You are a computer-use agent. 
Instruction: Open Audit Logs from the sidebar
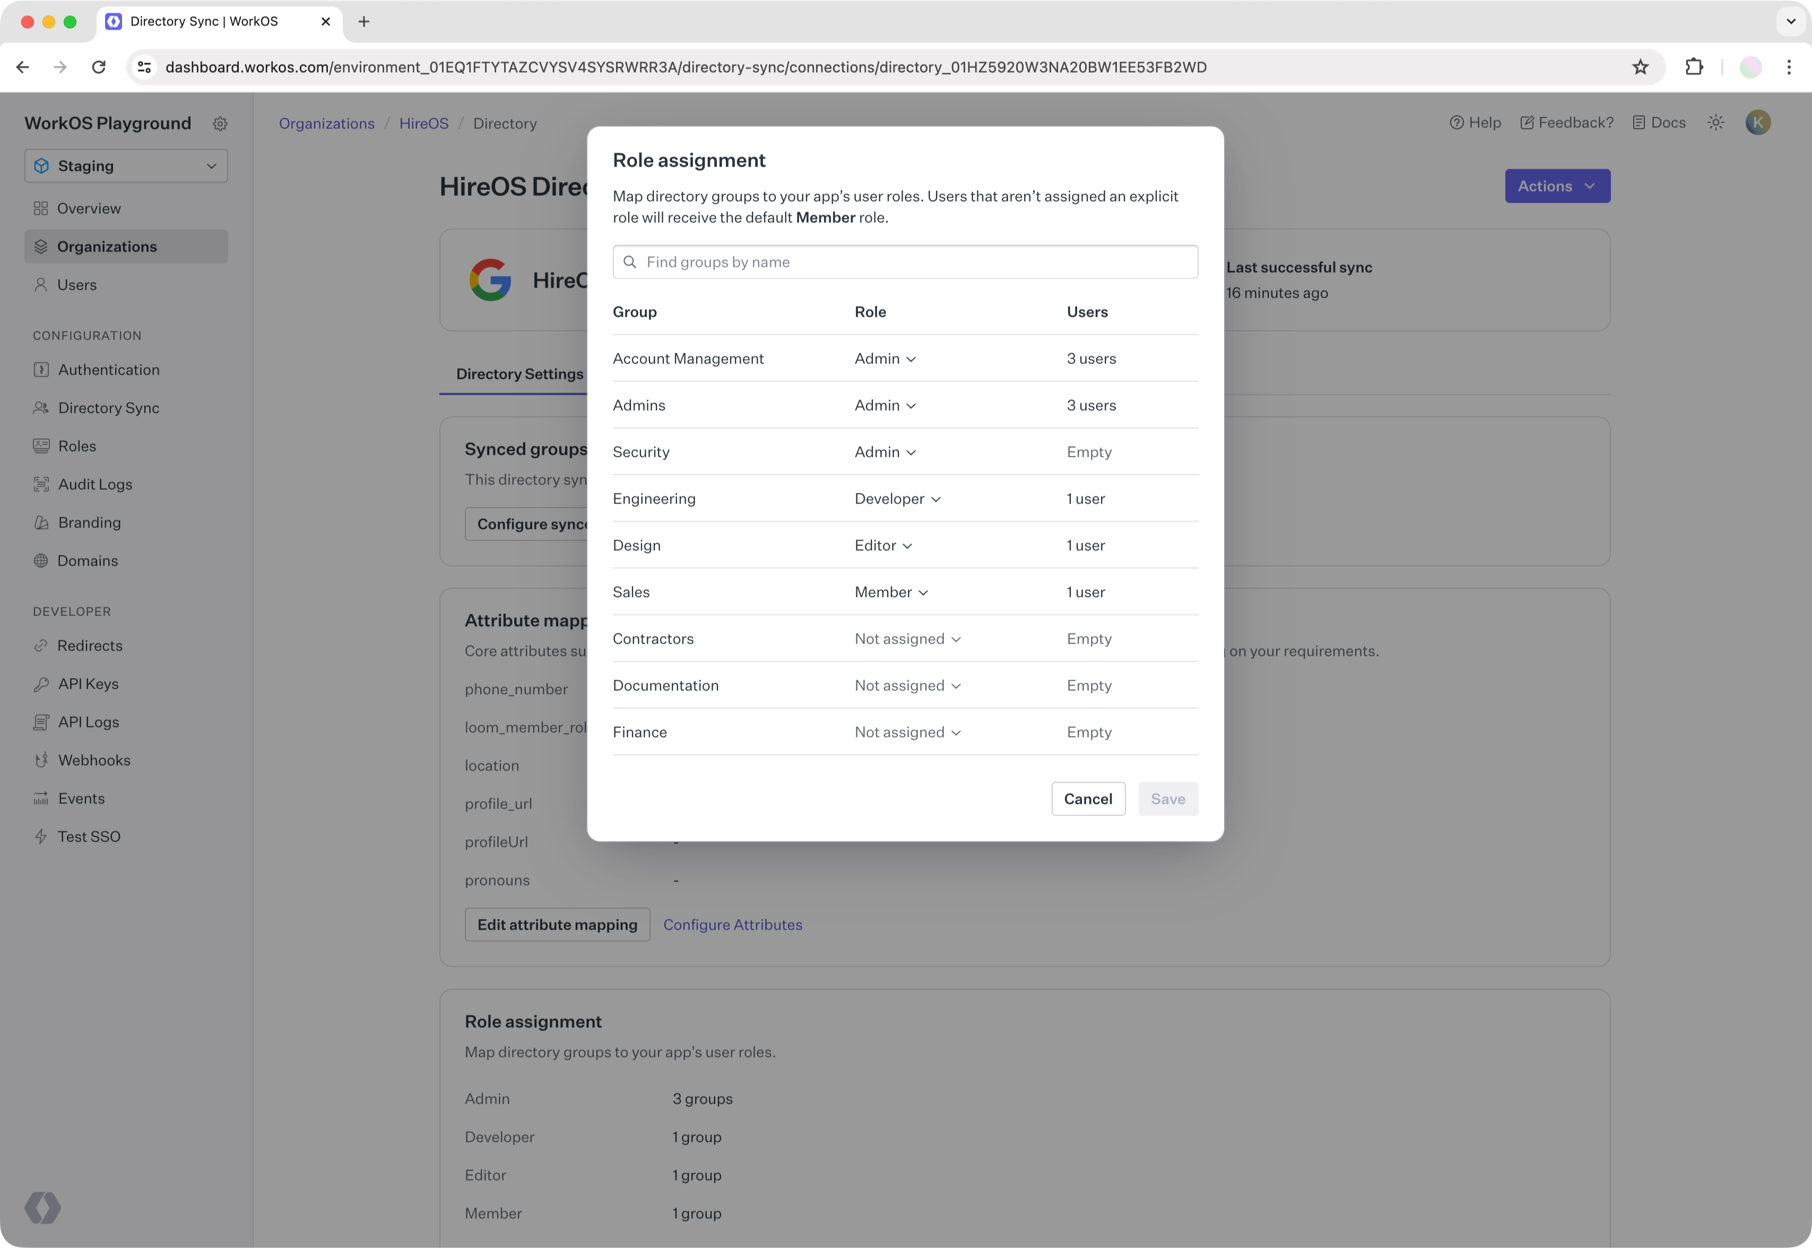pyautogui.click(x=94, y=484)
